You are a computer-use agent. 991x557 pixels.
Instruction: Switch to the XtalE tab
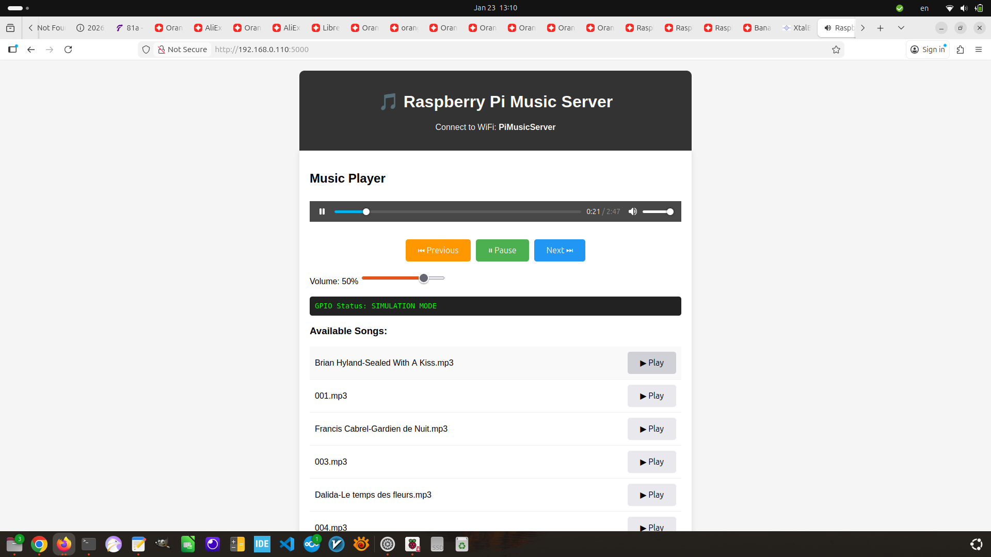click(796, 28)
